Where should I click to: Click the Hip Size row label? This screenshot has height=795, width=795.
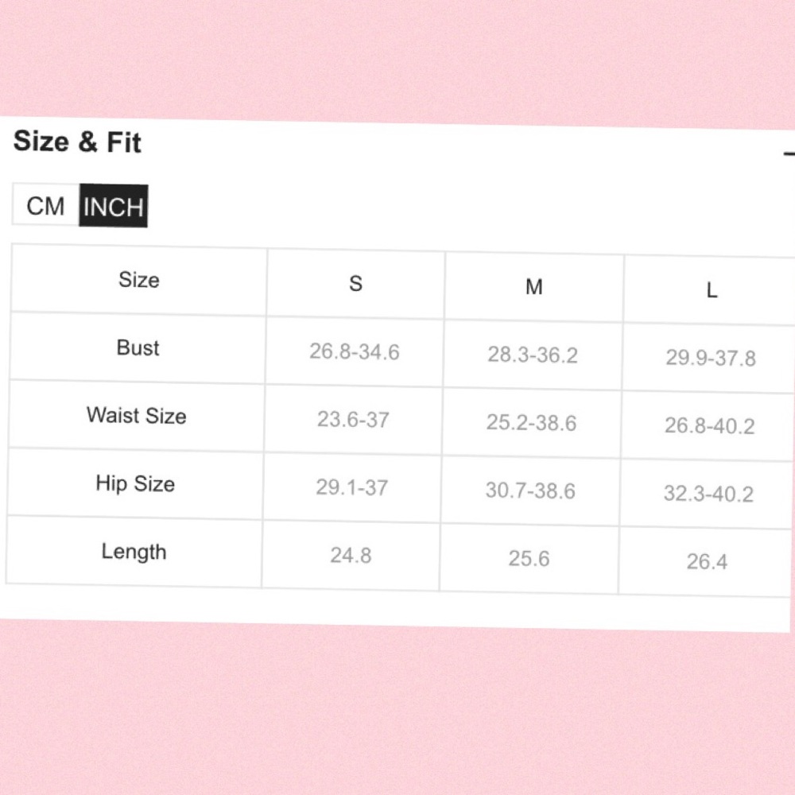[134, 483]
